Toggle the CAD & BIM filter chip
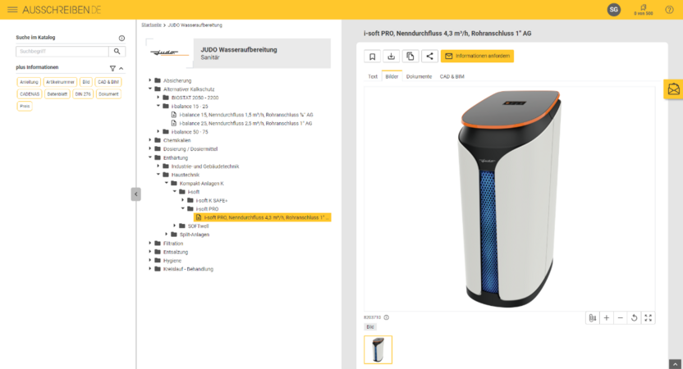 (109, 82)
